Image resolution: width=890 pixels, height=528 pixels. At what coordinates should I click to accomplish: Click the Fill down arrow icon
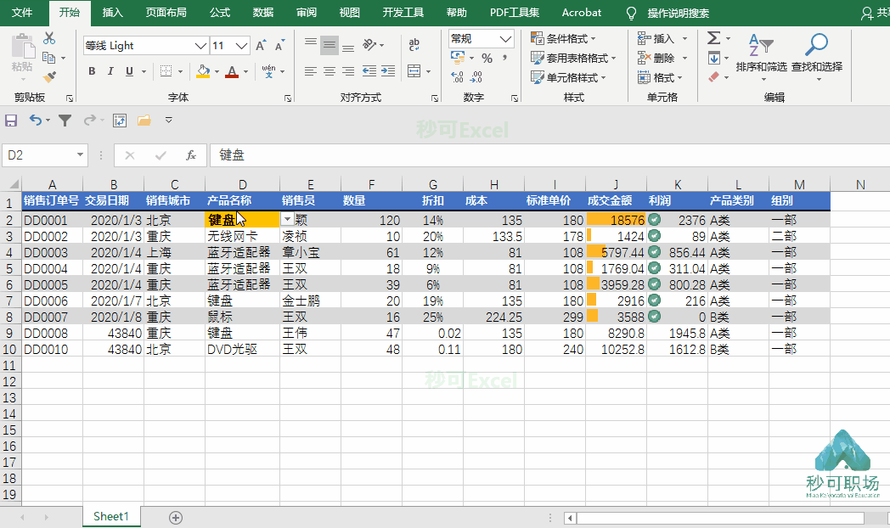[714, 58]
